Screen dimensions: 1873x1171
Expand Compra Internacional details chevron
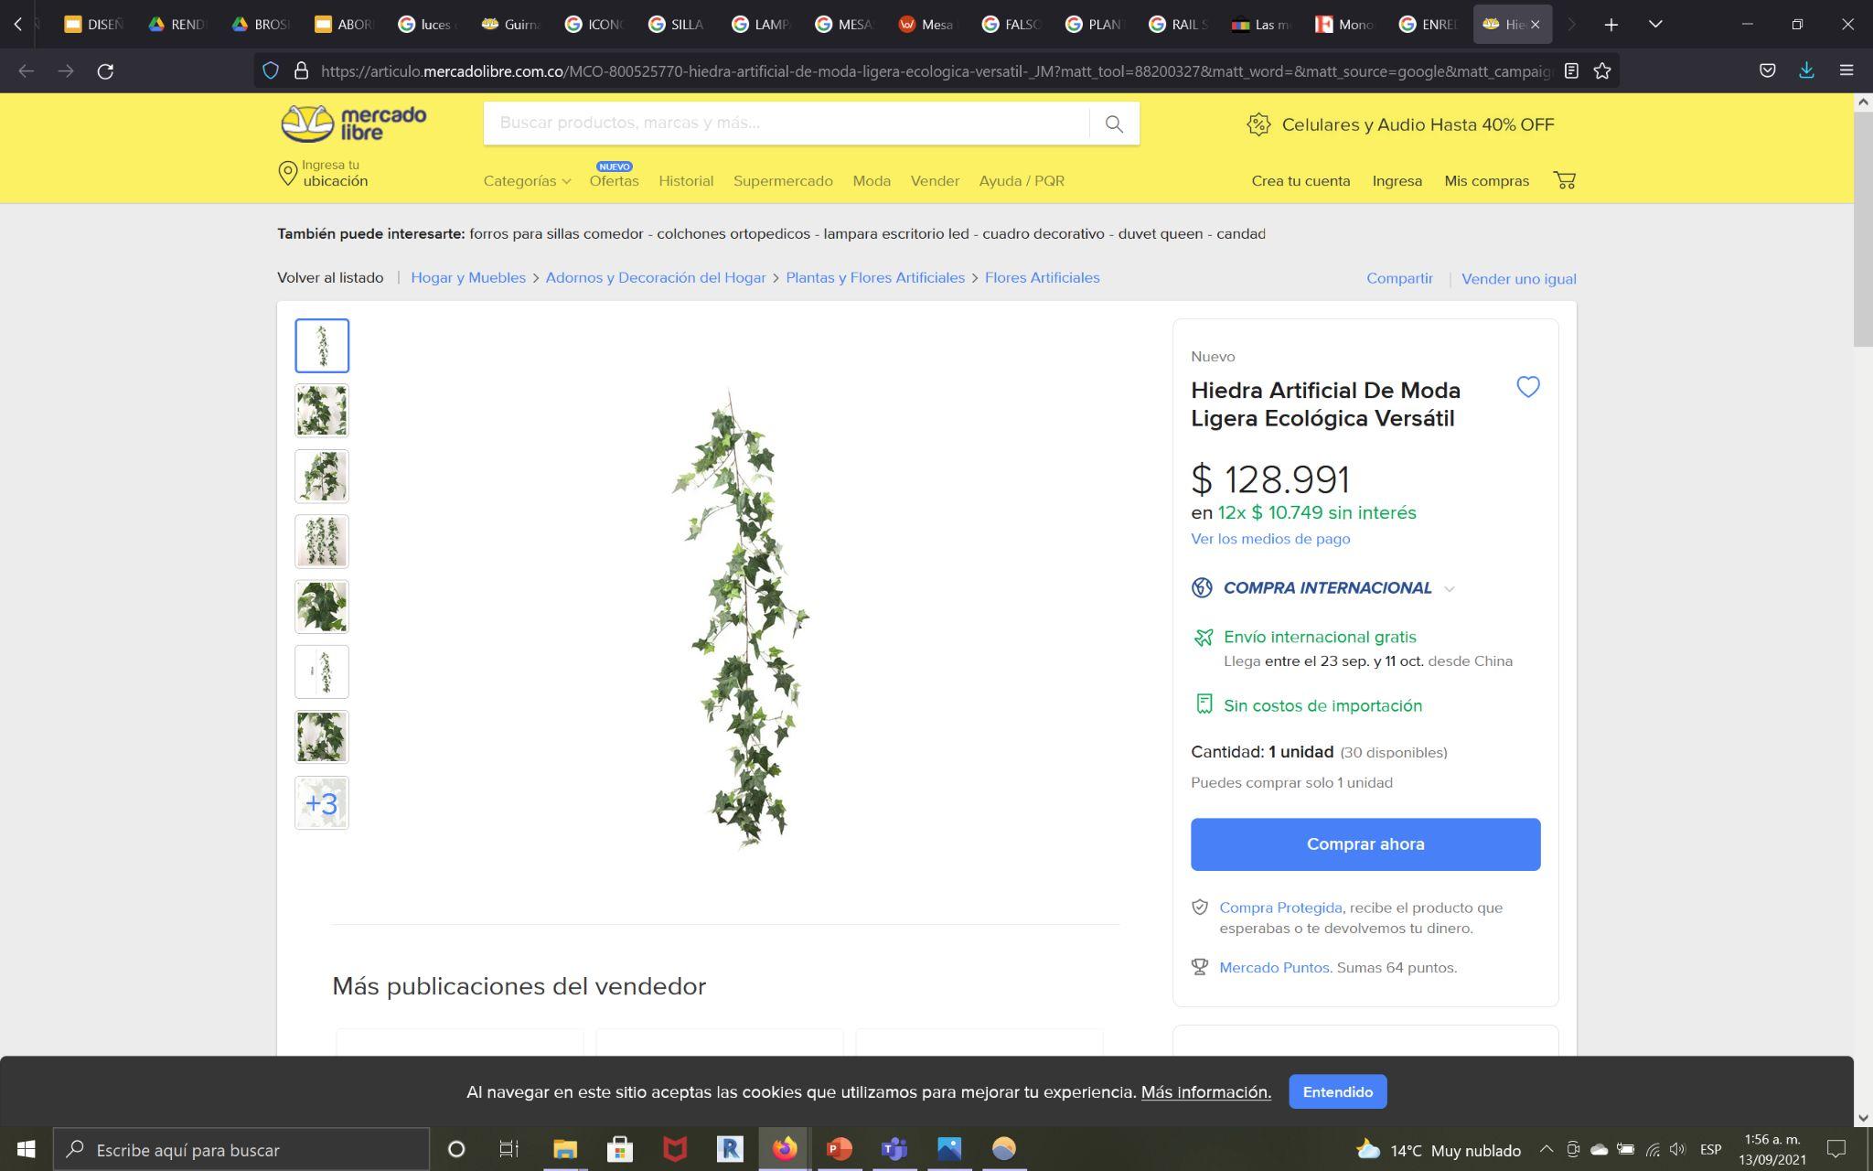(1449, 588)
